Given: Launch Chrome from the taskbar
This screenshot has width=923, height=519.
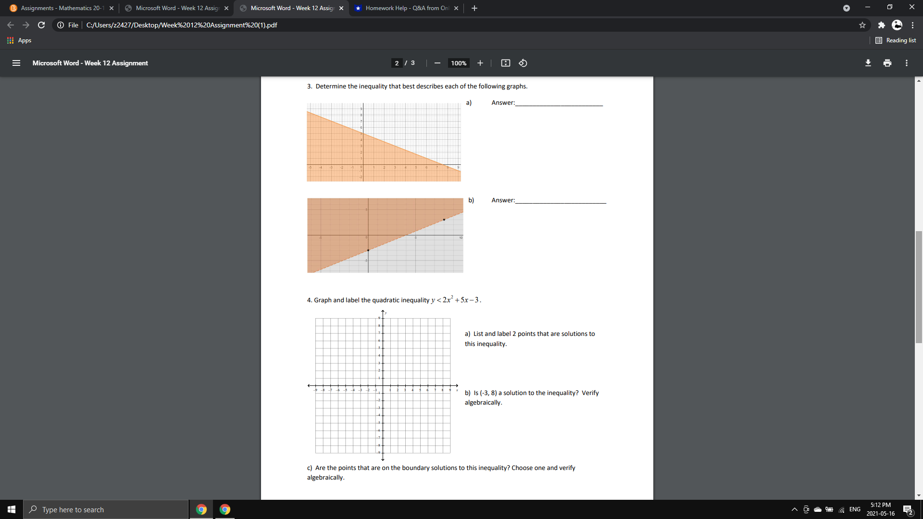Looking at the screenshot, I should pyautogui.click(x=200, y=509).
